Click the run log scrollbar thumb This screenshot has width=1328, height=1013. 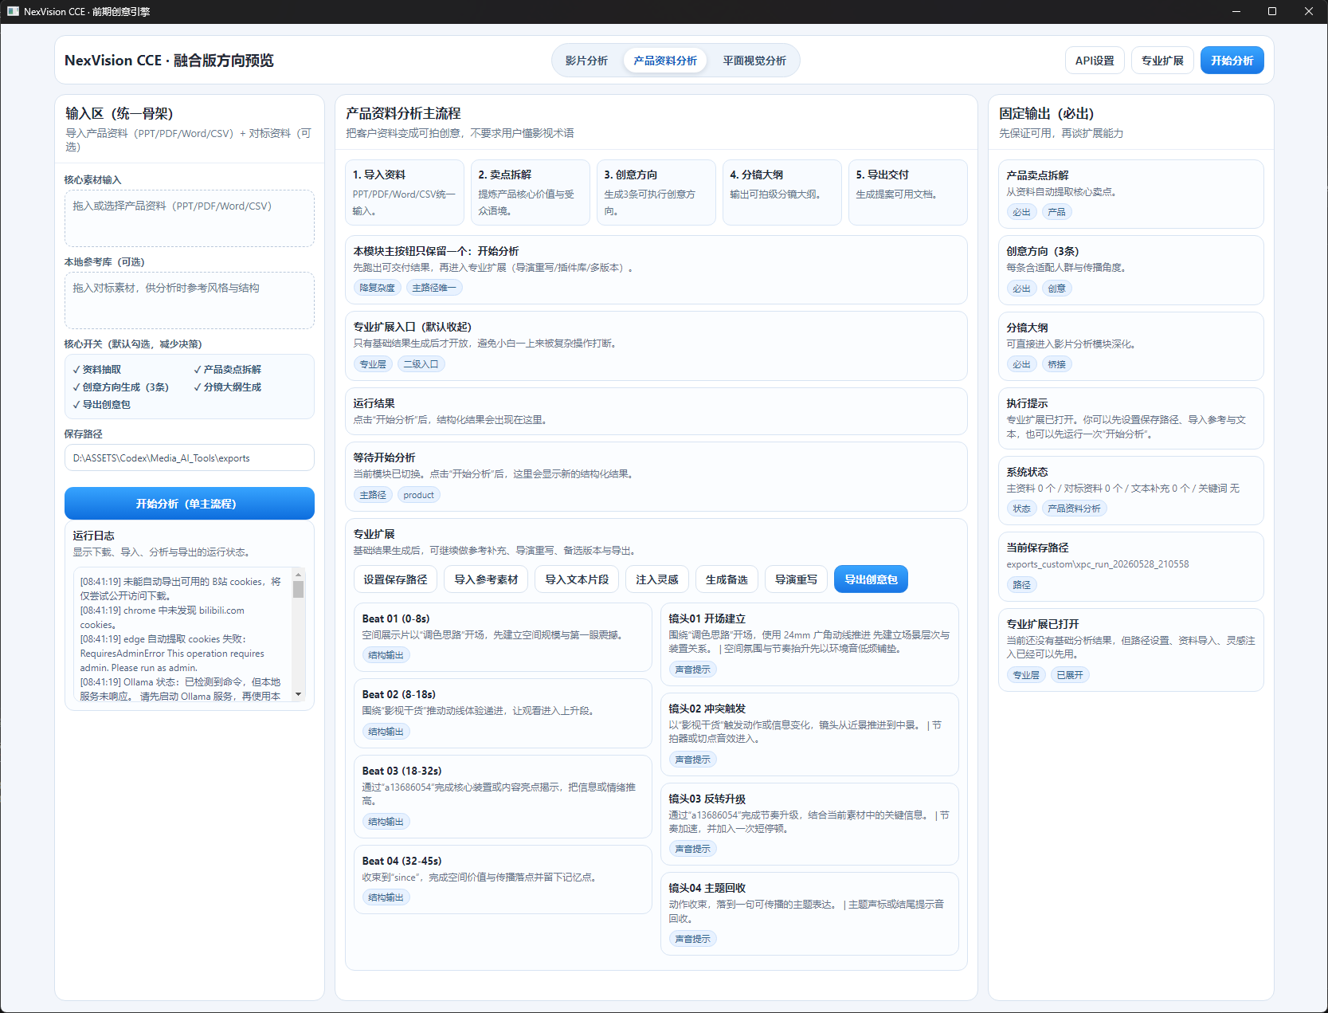(298, 589)
